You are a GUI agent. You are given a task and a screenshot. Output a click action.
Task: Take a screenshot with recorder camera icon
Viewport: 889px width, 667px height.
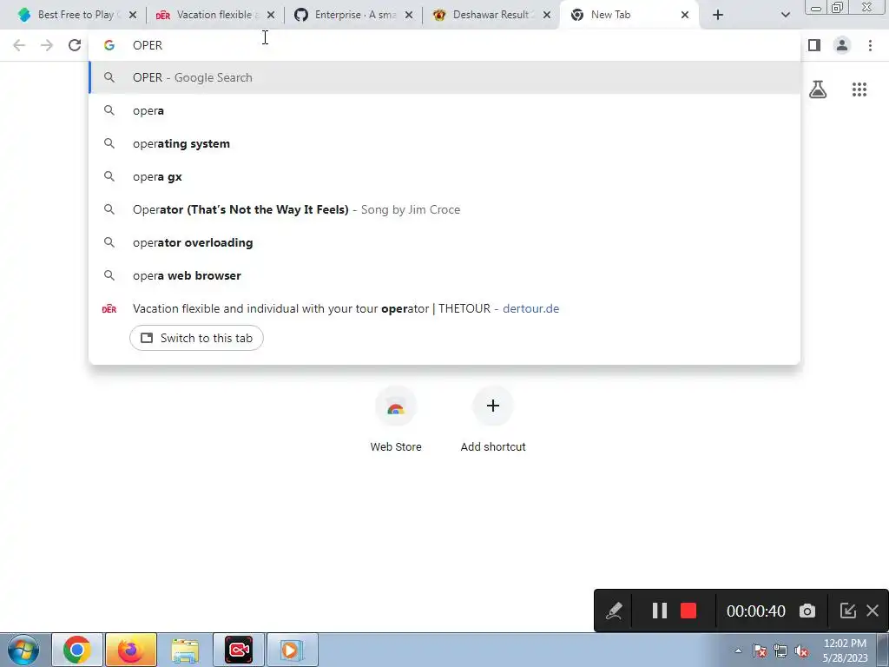tap(807, 611)
